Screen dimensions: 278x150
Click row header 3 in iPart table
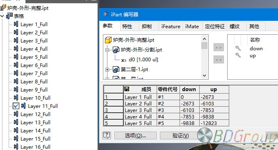(114, 110)
